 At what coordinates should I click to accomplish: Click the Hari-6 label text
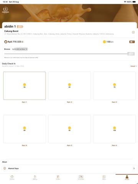pos(114,145)
